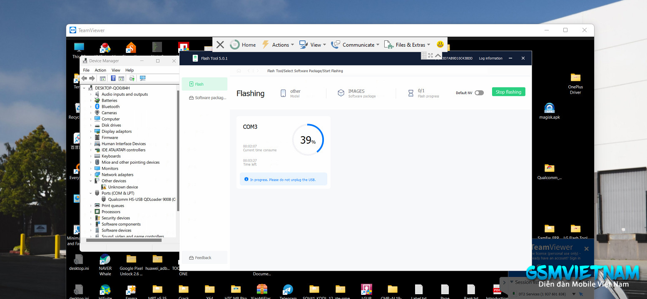
Task: Collapse the Other devices node
Action: [91, 181]
